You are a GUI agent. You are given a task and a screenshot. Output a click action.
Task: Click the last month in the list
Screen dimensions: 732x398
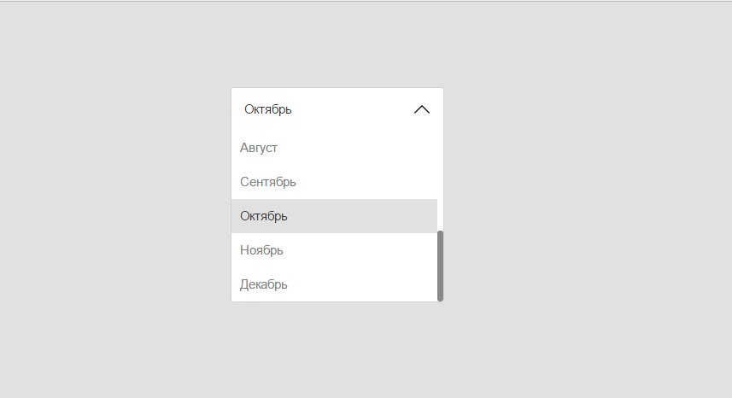(264, 284)
